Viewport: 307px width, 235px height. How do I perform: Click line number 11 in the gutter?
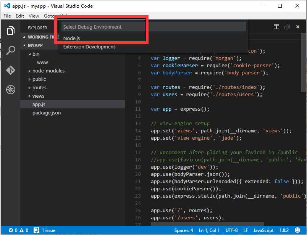[x=138, y=109]
